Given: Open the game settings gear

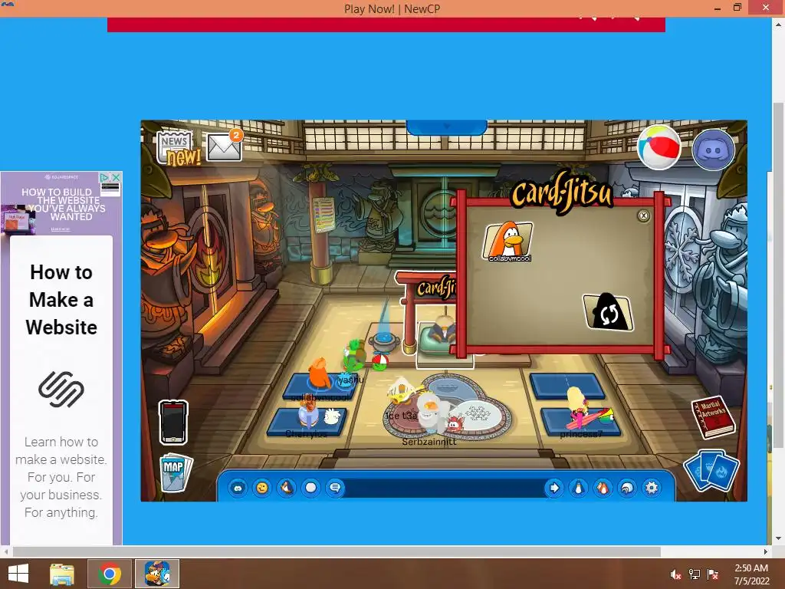Looking at the screenshot, I should (652, 488).
